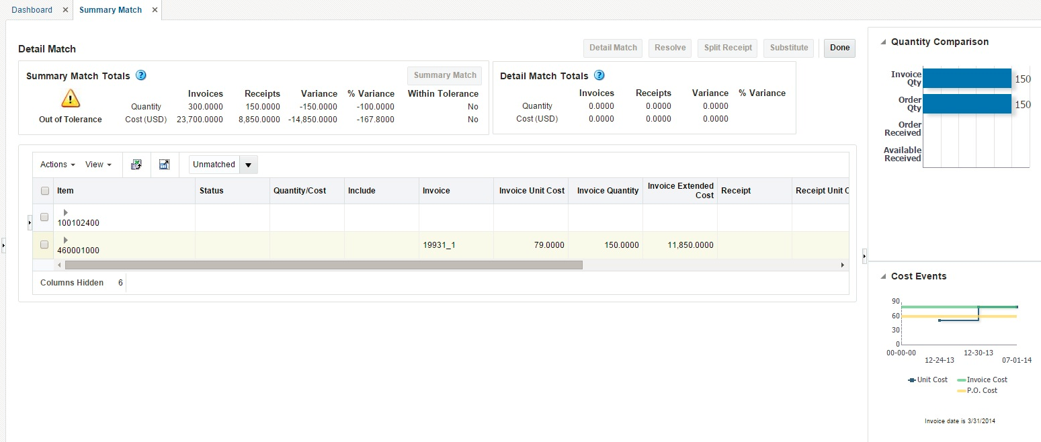This screenshot has width=1041, height=442.
Task: Toggle the right side panel splitter arrow
Action: pos(864,255)
